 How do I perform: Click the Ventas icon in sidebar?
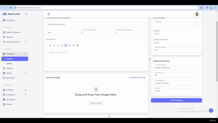(4, 73)
